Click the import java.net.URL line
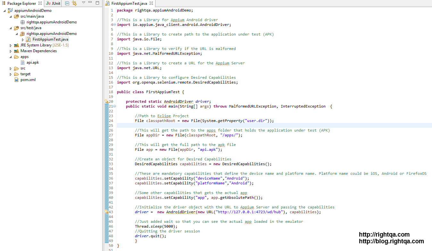The height and width of the screenshot is (251, 432). [139, 68]
